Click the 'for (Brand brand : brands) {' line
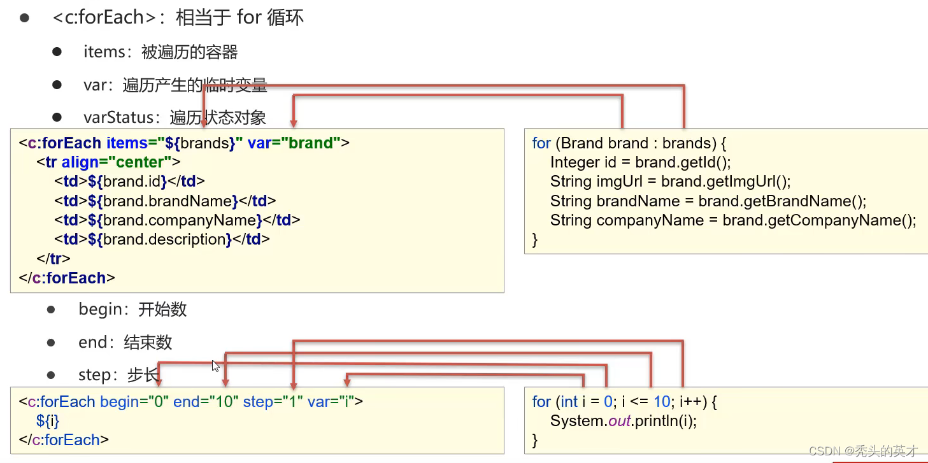Viewport: 928px width, 463px height. click(x=629, y=143)
